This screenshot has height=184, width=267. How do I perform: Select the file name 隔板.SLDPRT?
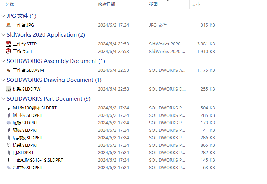[x=25, y=130]
